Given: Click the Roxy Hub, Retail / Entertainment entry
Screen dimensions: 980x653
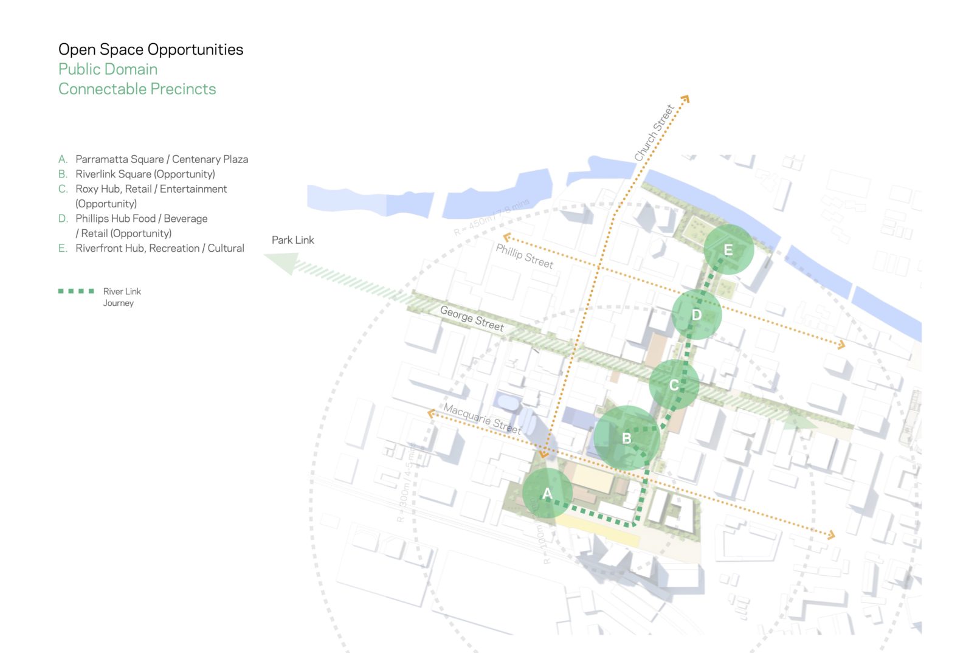Looking at the screenshot, I should click(x=151, y=189).
